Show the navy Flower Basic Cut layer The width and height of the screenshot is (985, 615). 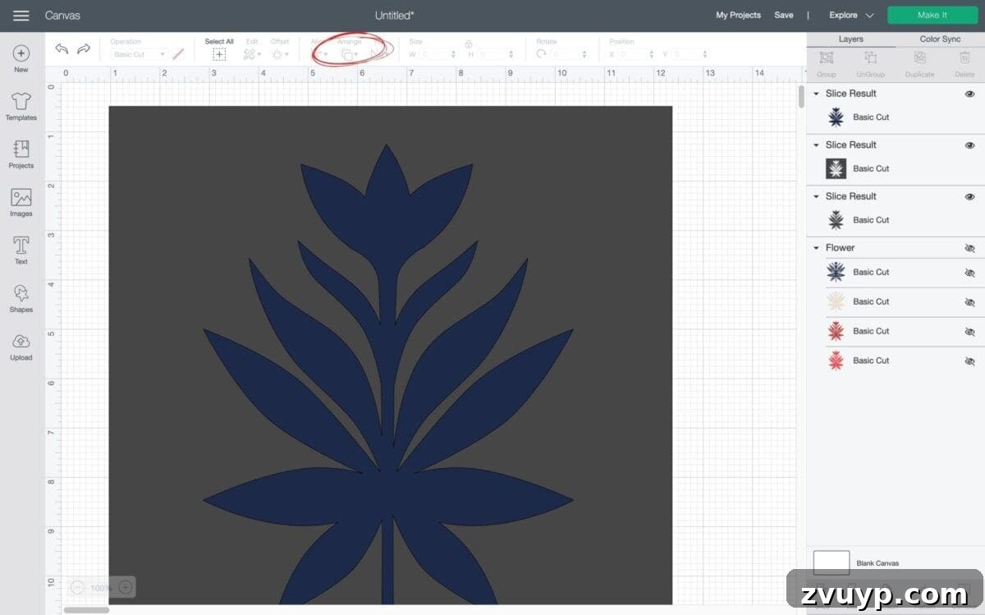click(x=969, y=273)
